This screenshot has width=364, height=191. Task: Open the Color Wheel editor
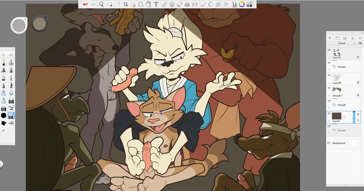242,4
